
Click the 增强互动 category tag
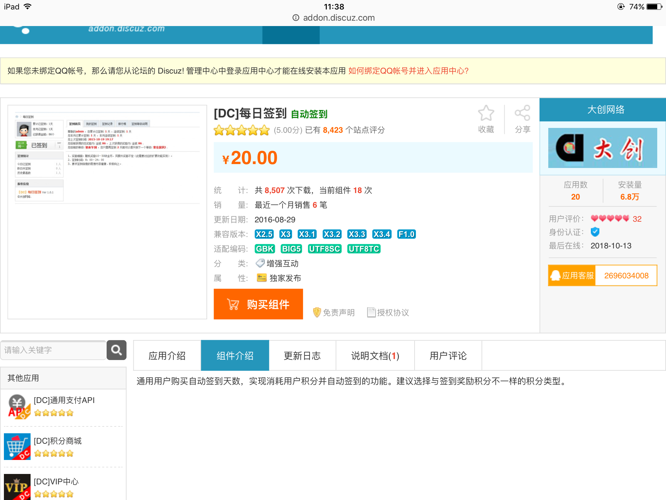point(282,263)
